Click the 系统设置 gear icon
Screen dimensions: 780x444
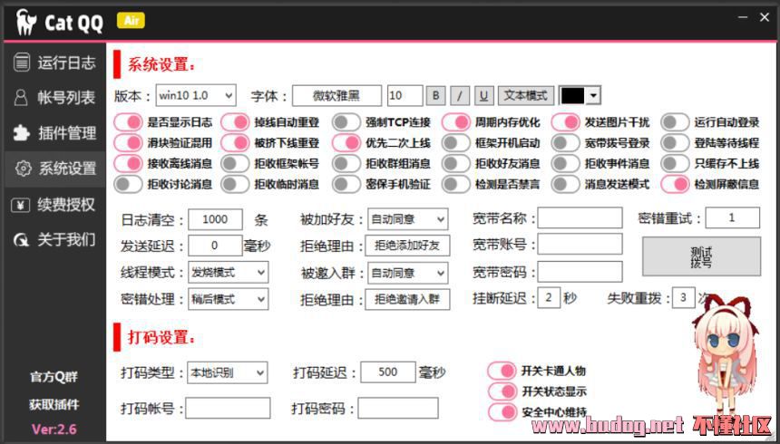click(23, 169)
